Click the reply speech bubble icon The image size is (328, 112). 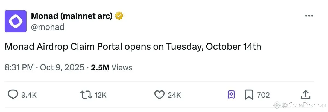tap(13, 95)
